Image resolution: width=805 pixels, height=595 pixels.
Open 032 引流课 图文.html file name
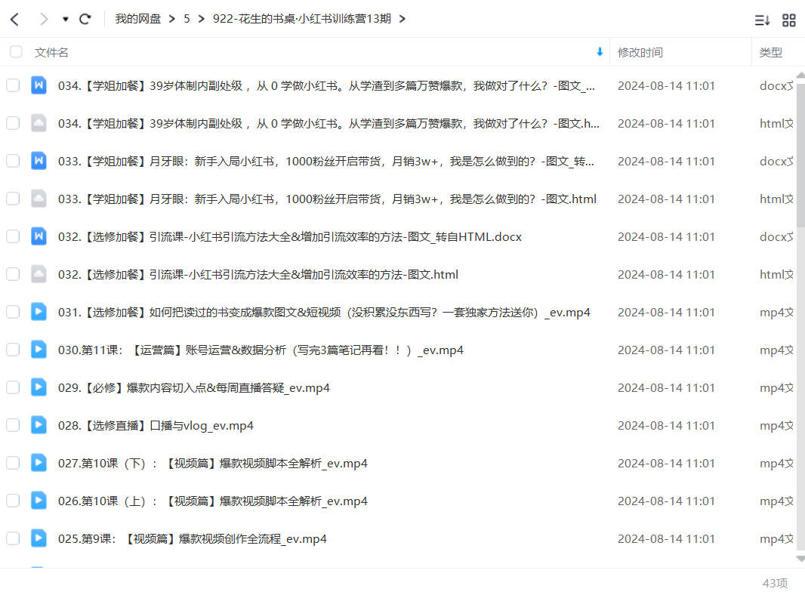click(258, 275)
